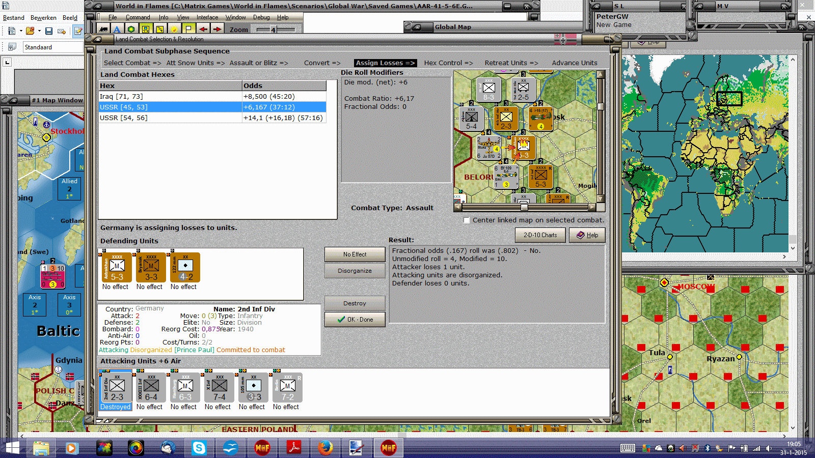The height and width of the screenshot is (458, 815).
Task: Click the Odds column header
Action: tap(284, 85)
